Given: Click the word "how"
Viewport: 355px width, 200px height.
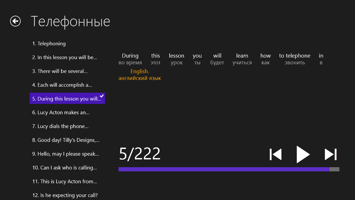Looking at the screenshot, I should (266, 56).
